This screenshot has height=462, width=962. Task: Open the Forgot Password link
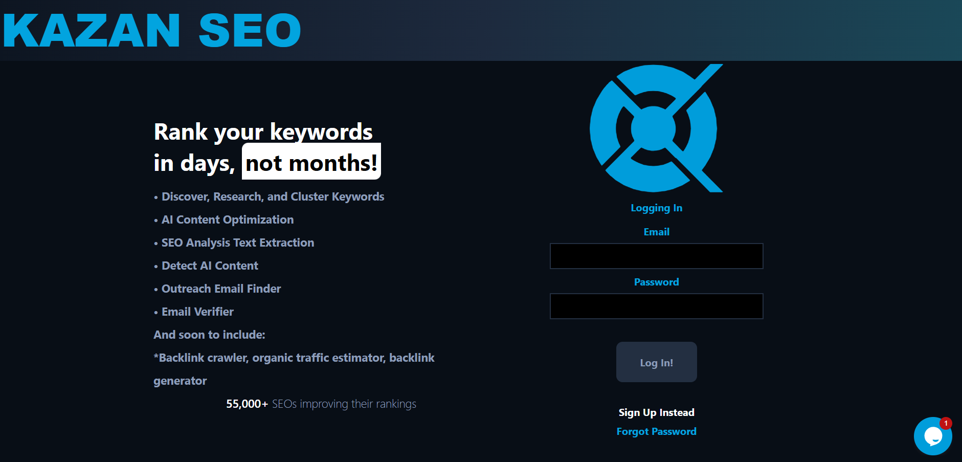click(656, 432)
